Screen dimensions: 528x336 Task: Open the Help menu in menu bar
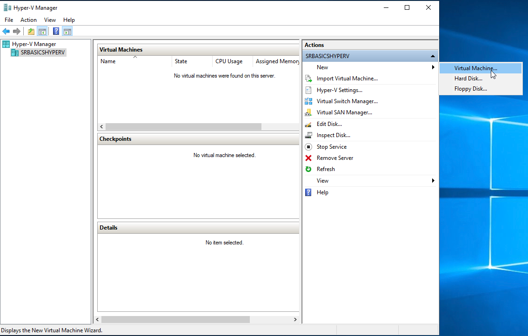(x=69, y=20)
